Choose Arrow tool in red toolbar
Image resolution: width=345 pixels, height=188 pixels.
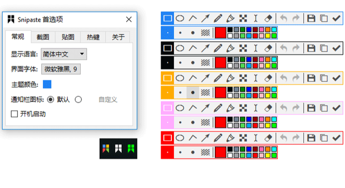(x=205, y=138)
